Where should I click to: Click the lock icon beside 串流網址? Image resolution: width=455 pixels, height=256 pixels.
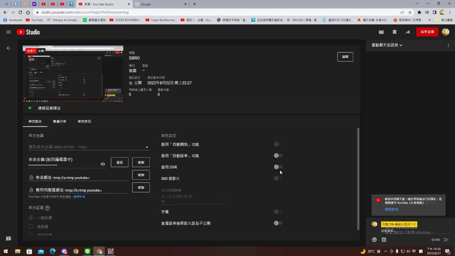(x=31, y=177)
